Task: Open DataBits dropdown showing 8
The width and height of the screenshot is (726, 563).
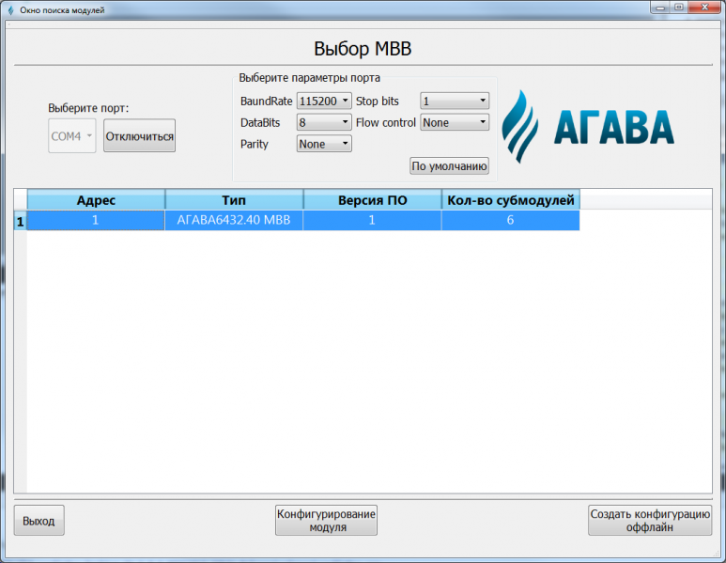Action: (324, 122)
